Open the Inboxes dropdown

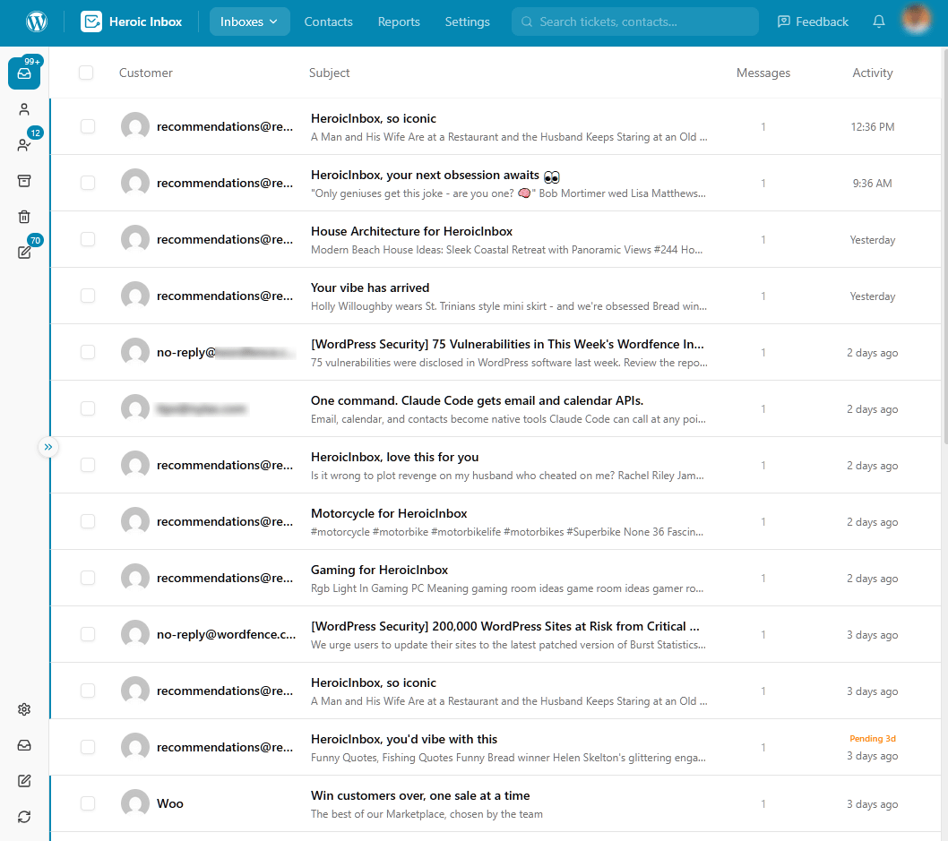(250, 21)
